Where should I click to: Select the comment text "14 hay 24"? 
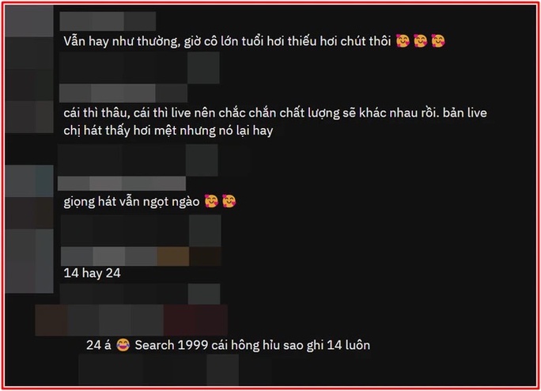[x=92, y=273]
